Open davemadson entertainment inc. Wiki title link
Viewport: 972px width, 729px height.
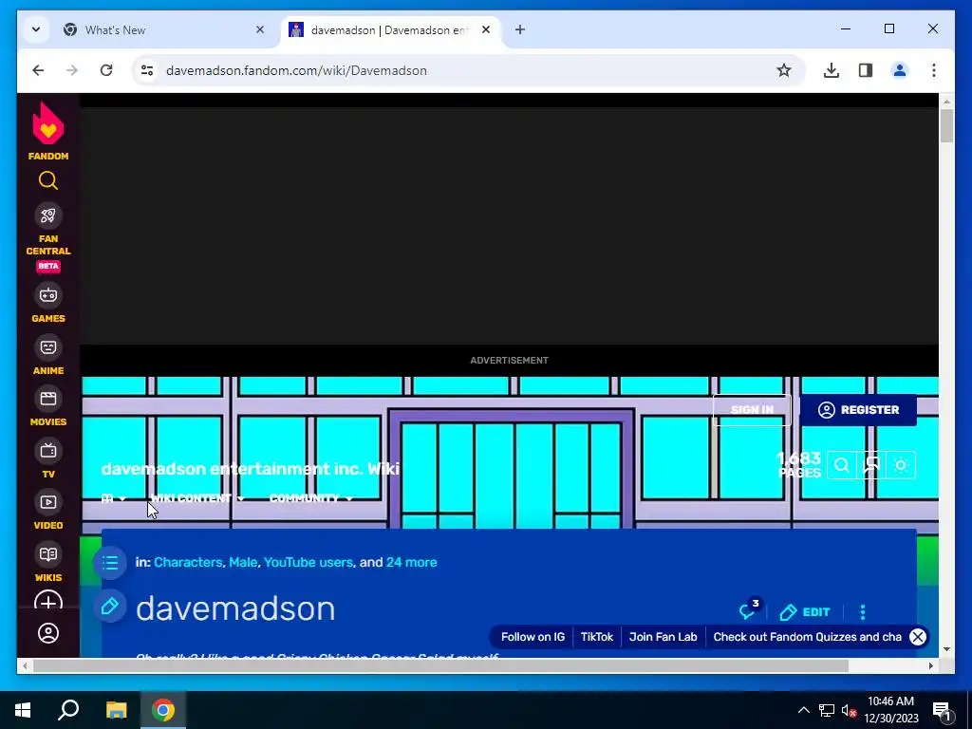(250, 469)
